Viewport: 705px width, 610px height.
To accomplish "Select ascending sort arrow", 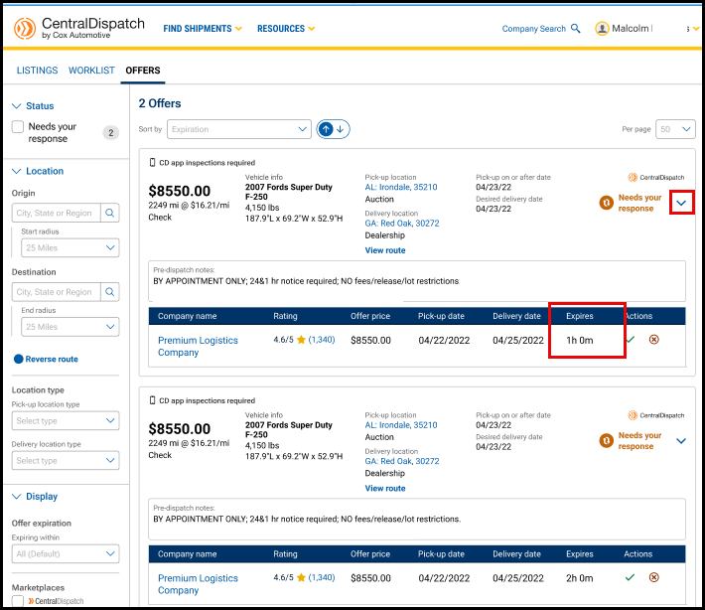I will pyautogui.click(x=326, y=129).
